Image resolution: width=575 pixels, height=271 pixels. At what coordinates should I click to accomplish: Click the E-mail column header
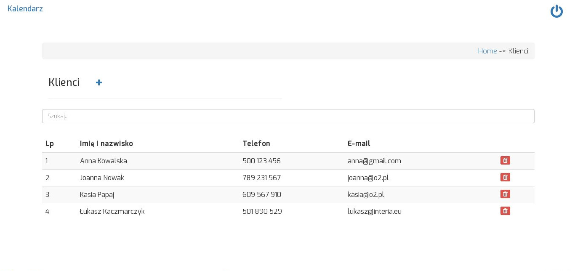tap(359, 143)
